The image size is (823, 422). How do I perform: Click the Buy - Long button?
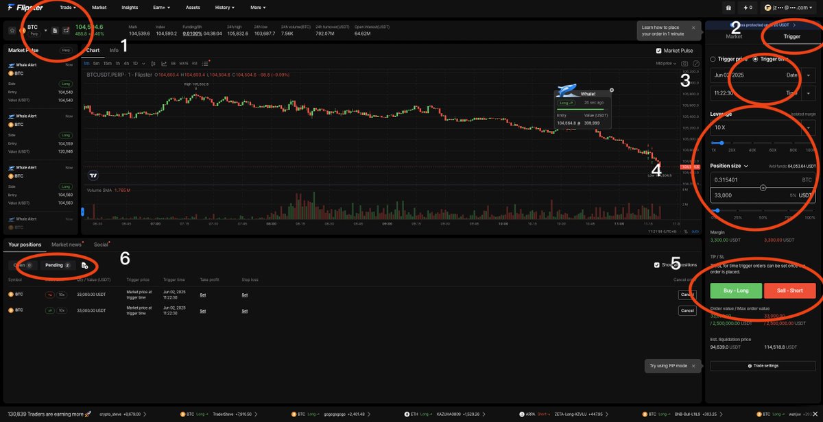coord(735,290)
